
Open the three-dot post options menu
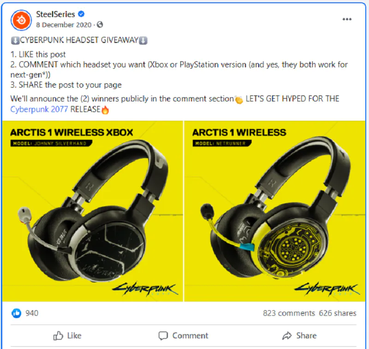pos(347,19)
